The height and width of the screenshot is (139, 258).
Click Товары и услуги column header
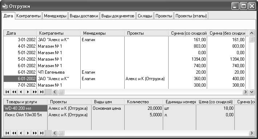point(25,102)
